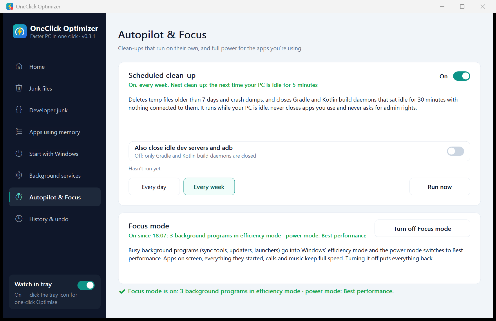This screenshot has height=321, width=496.
Task: Open the Developer junk page label
Action: pyautogui.click(x=48, y=110)
